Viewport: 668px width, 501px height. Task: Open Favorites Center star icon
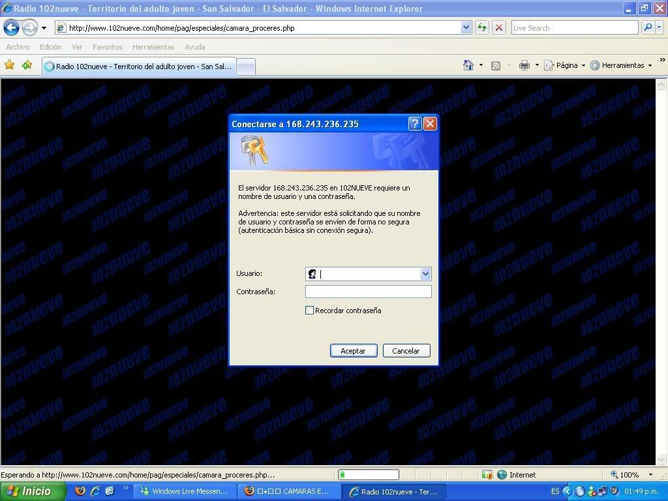coord(9,65)
